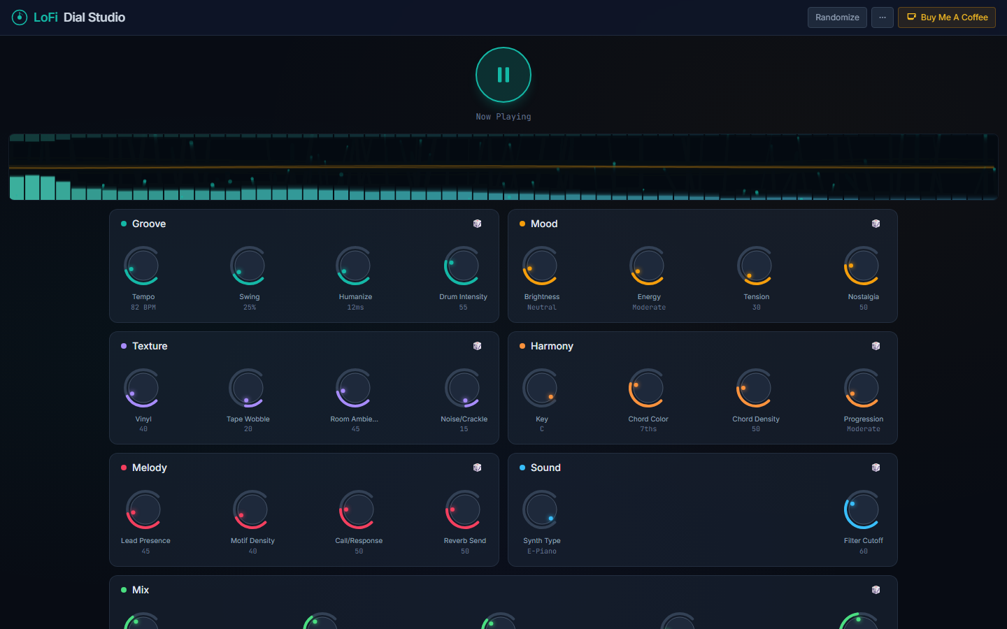Randomize the Sound section with its dice icon
This screenshot has width=1007, height=629.
point(876,468)
